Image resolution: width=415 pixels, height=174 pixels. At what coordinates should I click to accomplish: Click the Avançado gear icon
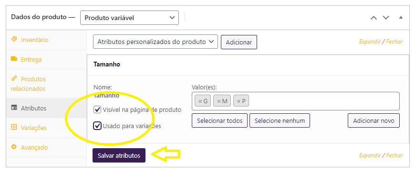pyautogui.click(x=14, y=147)
